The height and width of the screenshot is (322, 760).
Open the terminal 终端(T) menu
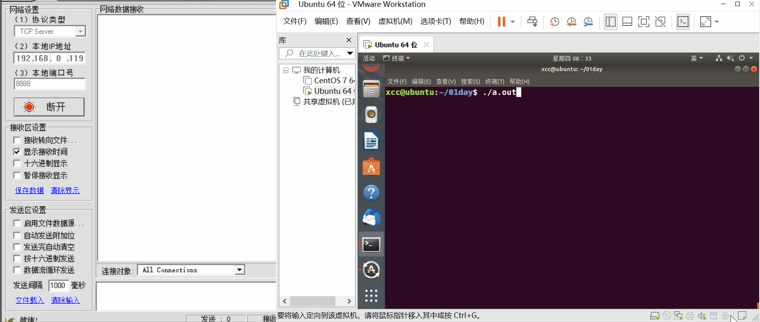coord(495,82)
